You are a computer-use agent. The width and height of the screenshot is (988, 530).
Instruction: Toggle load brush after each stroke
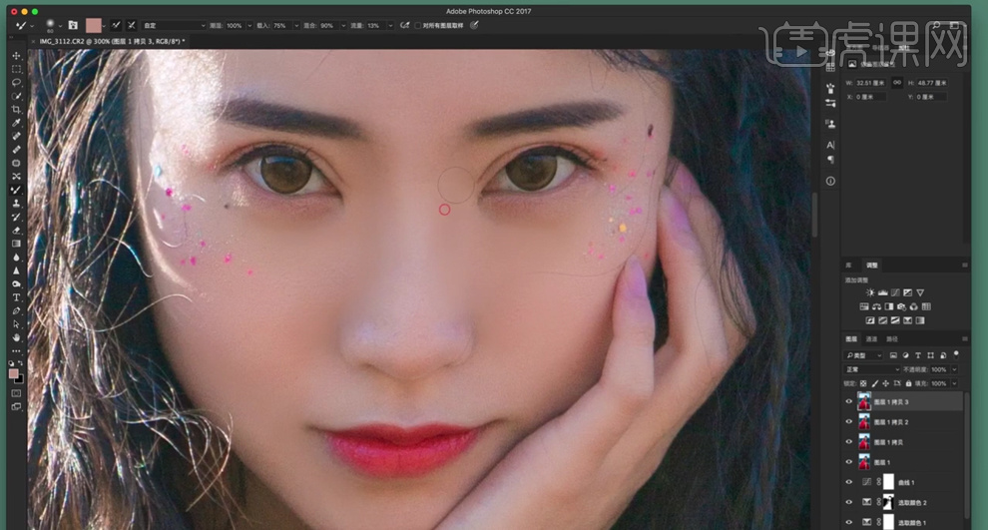click(116, 25)
